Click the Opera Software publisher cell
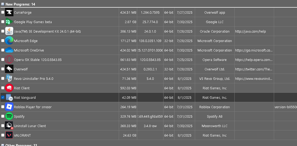Viewport: 297px width, 146px height. [x=215, y=60]
